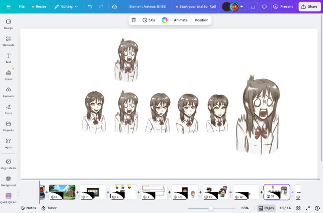Delete page with trash icon
This screenshot has width=323, height=213.
tap(134, 20)
